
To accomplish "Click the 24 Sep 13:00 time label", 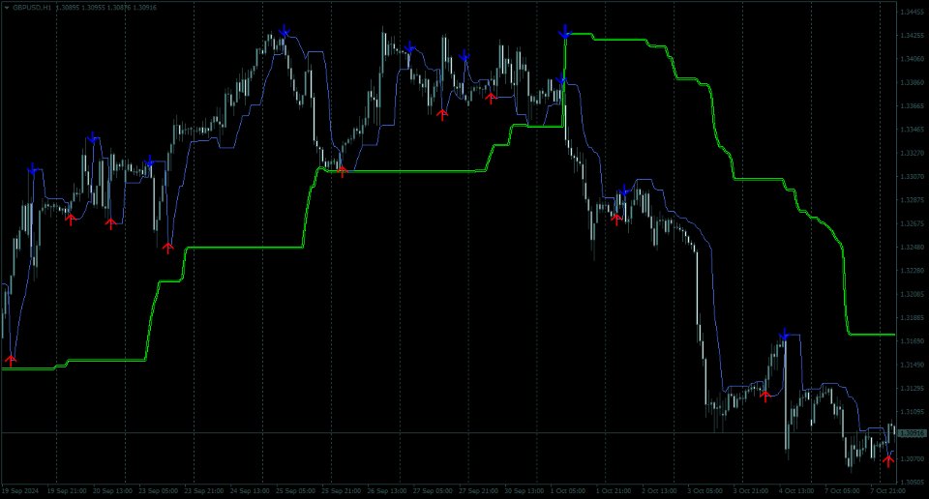I will [250, 490].
